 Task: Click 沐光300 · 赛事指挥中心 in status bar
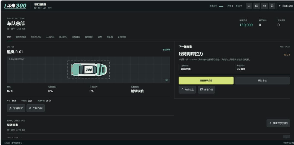click(13, 143)
